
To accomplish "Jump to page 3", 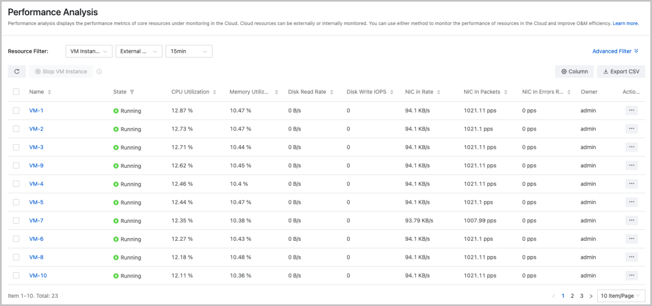I will click(581, 296).
